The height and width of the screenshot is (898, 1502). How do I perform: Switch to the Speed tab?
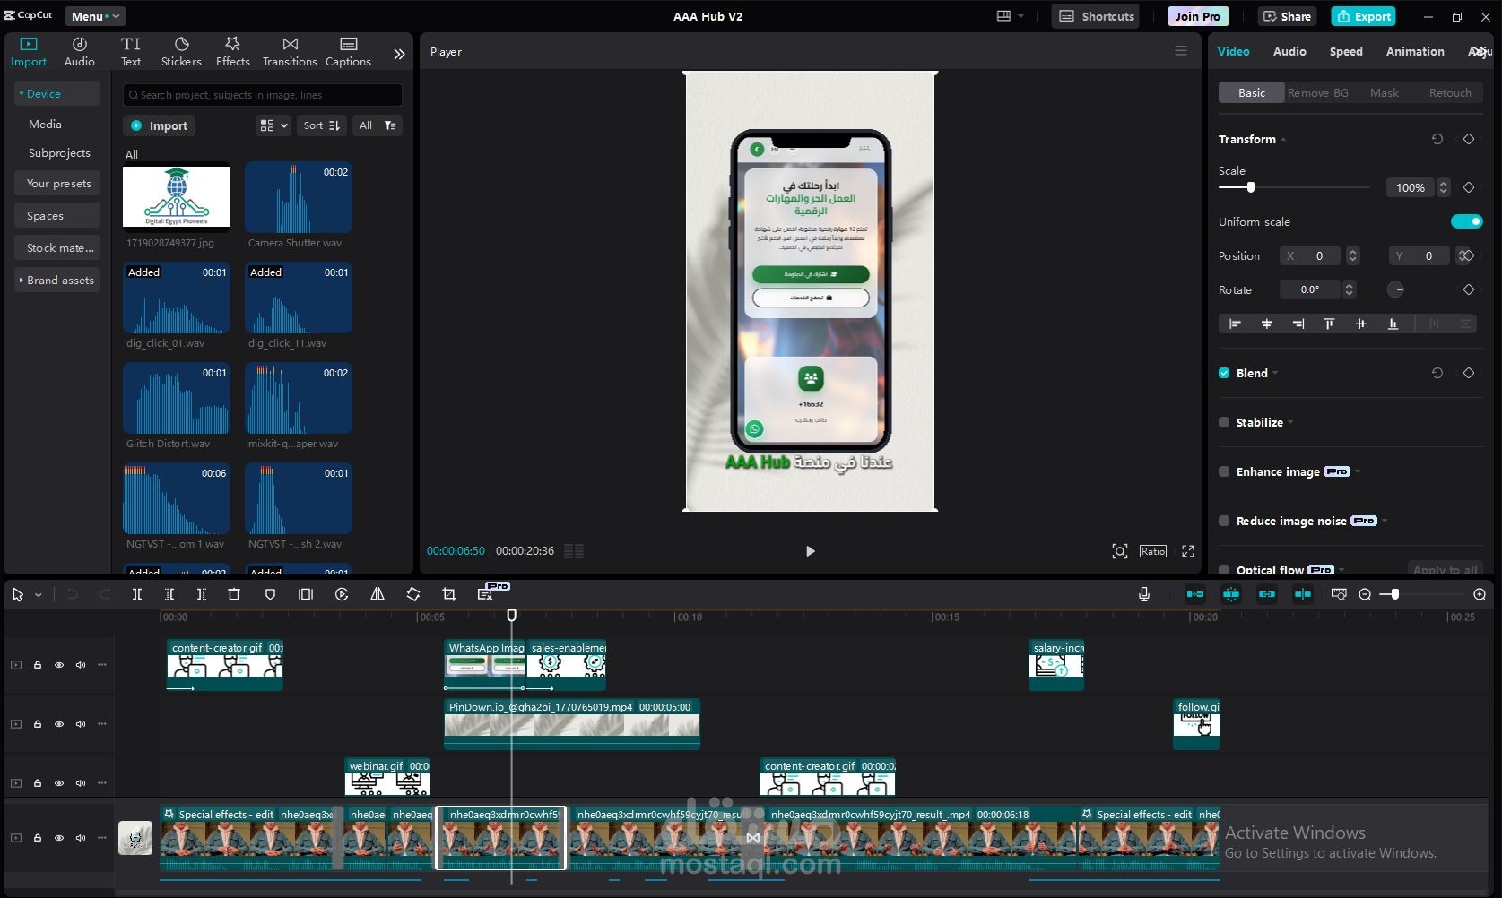(1346, 51)
